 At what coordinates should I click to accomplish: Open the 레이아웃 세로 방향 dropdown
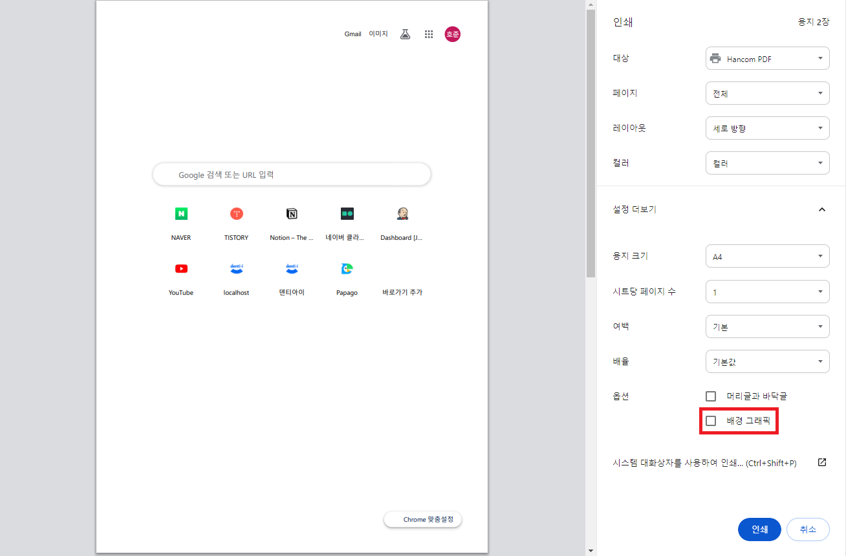coord(767,128)
